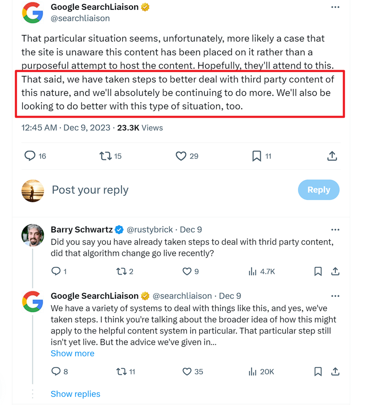
Task: Open Barry Schwartz's profile photo
Action: coord(33,235)
